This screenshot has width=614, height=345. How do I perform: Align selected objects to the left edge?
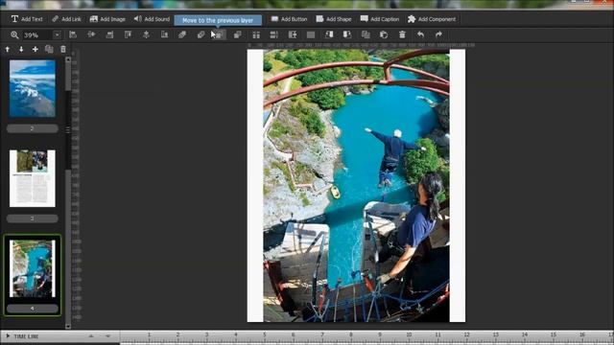point(73,34)
